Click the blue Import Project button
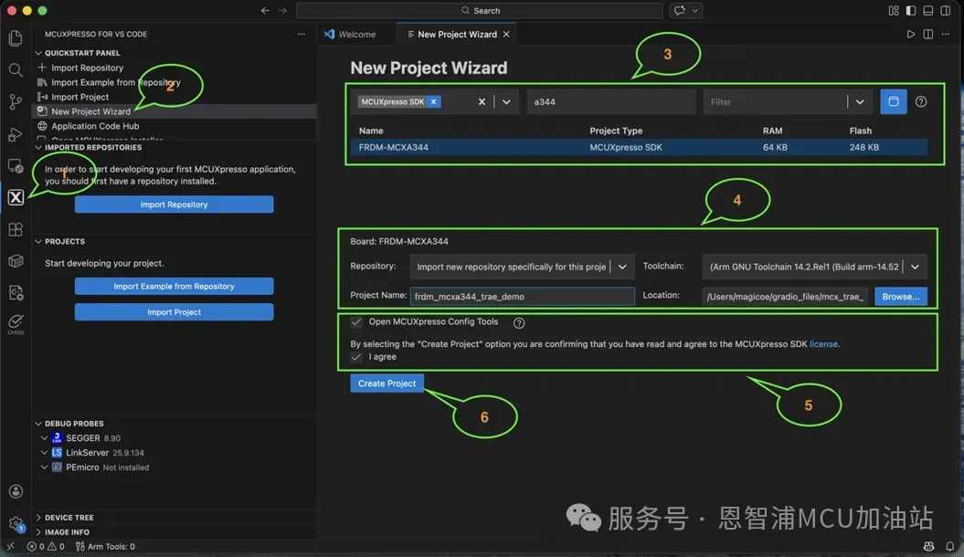The width and height of the screenshot is (964, 557). point(174,312)
